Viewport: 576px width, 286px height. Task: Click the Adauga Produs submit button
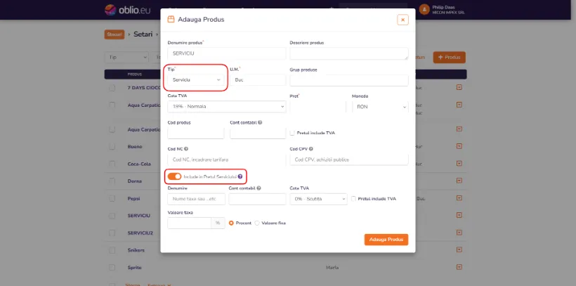coord(386,240)
